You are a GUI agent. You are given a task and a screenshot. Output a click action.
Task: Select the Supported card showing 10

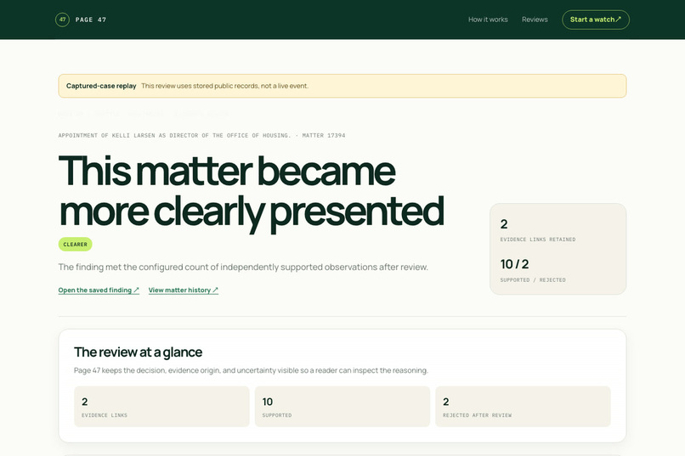point(342,406)
